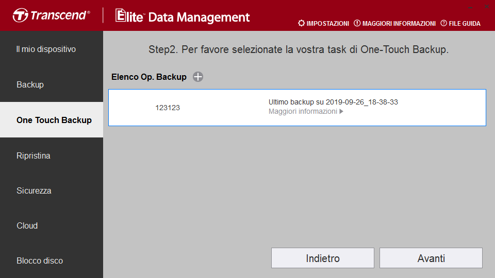Select One Touch Backup in the sidebar
The image size is (495, 278).
pyautogui.click(x=52, y=120)
